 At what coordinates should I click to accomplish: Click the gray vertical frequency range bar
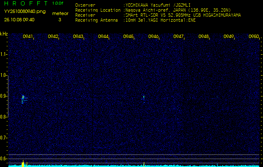coord(8,96)
